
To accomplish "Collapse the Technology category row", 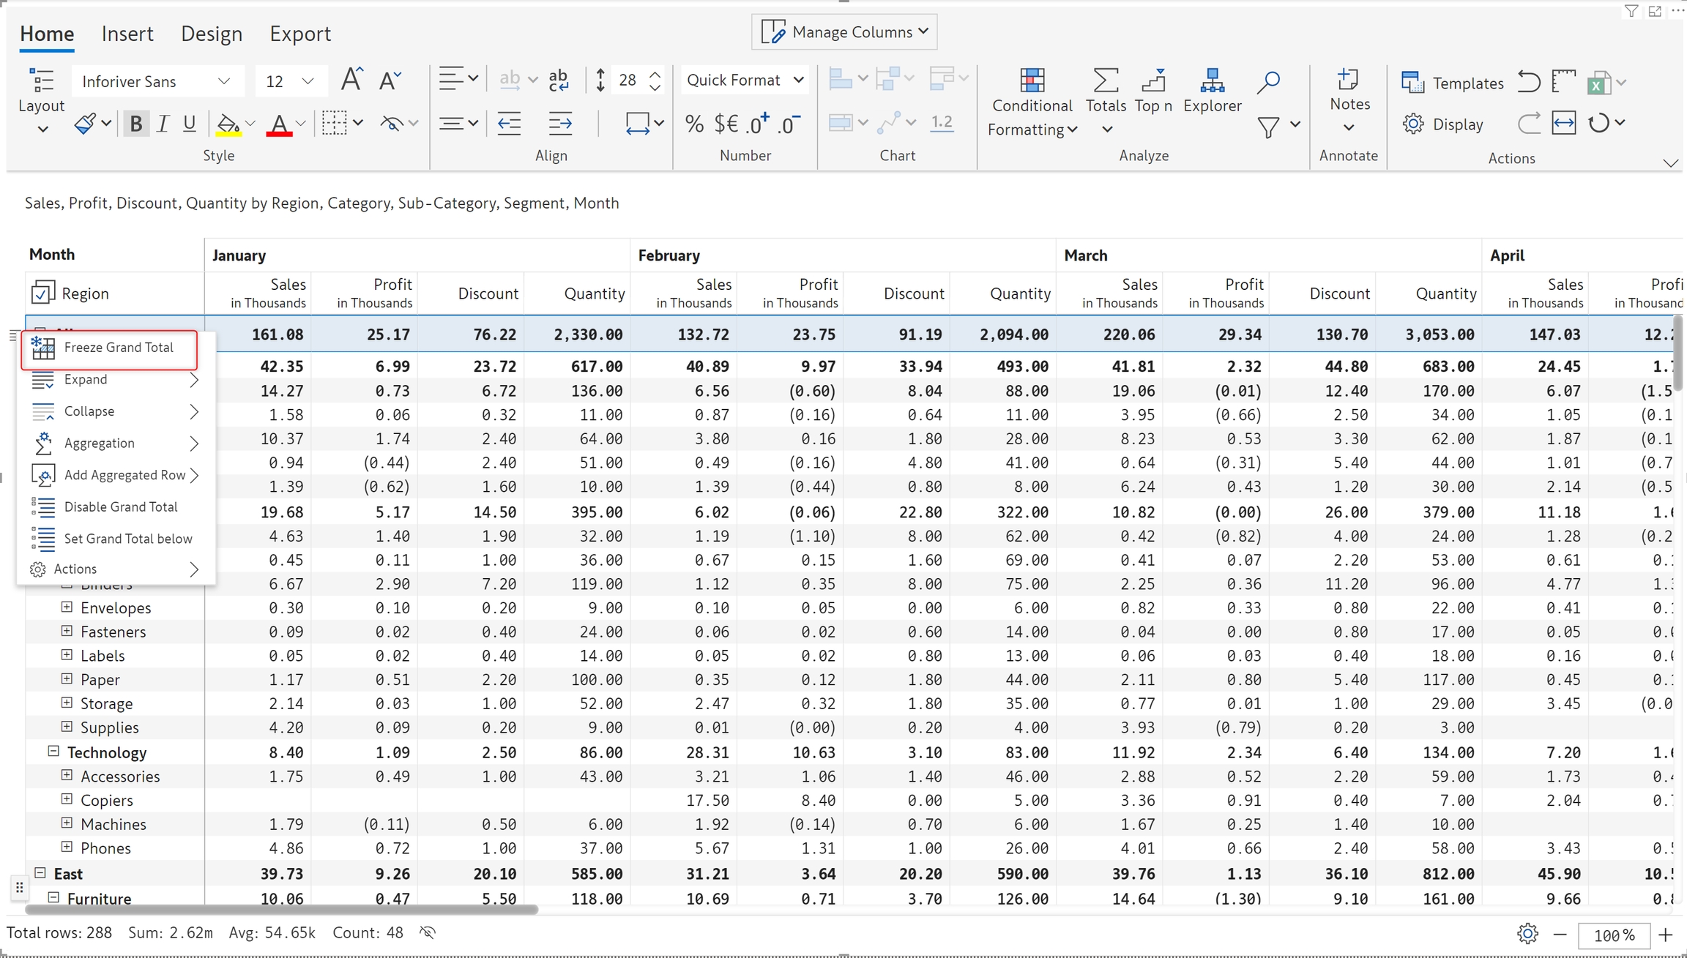I will click(53, 752).
